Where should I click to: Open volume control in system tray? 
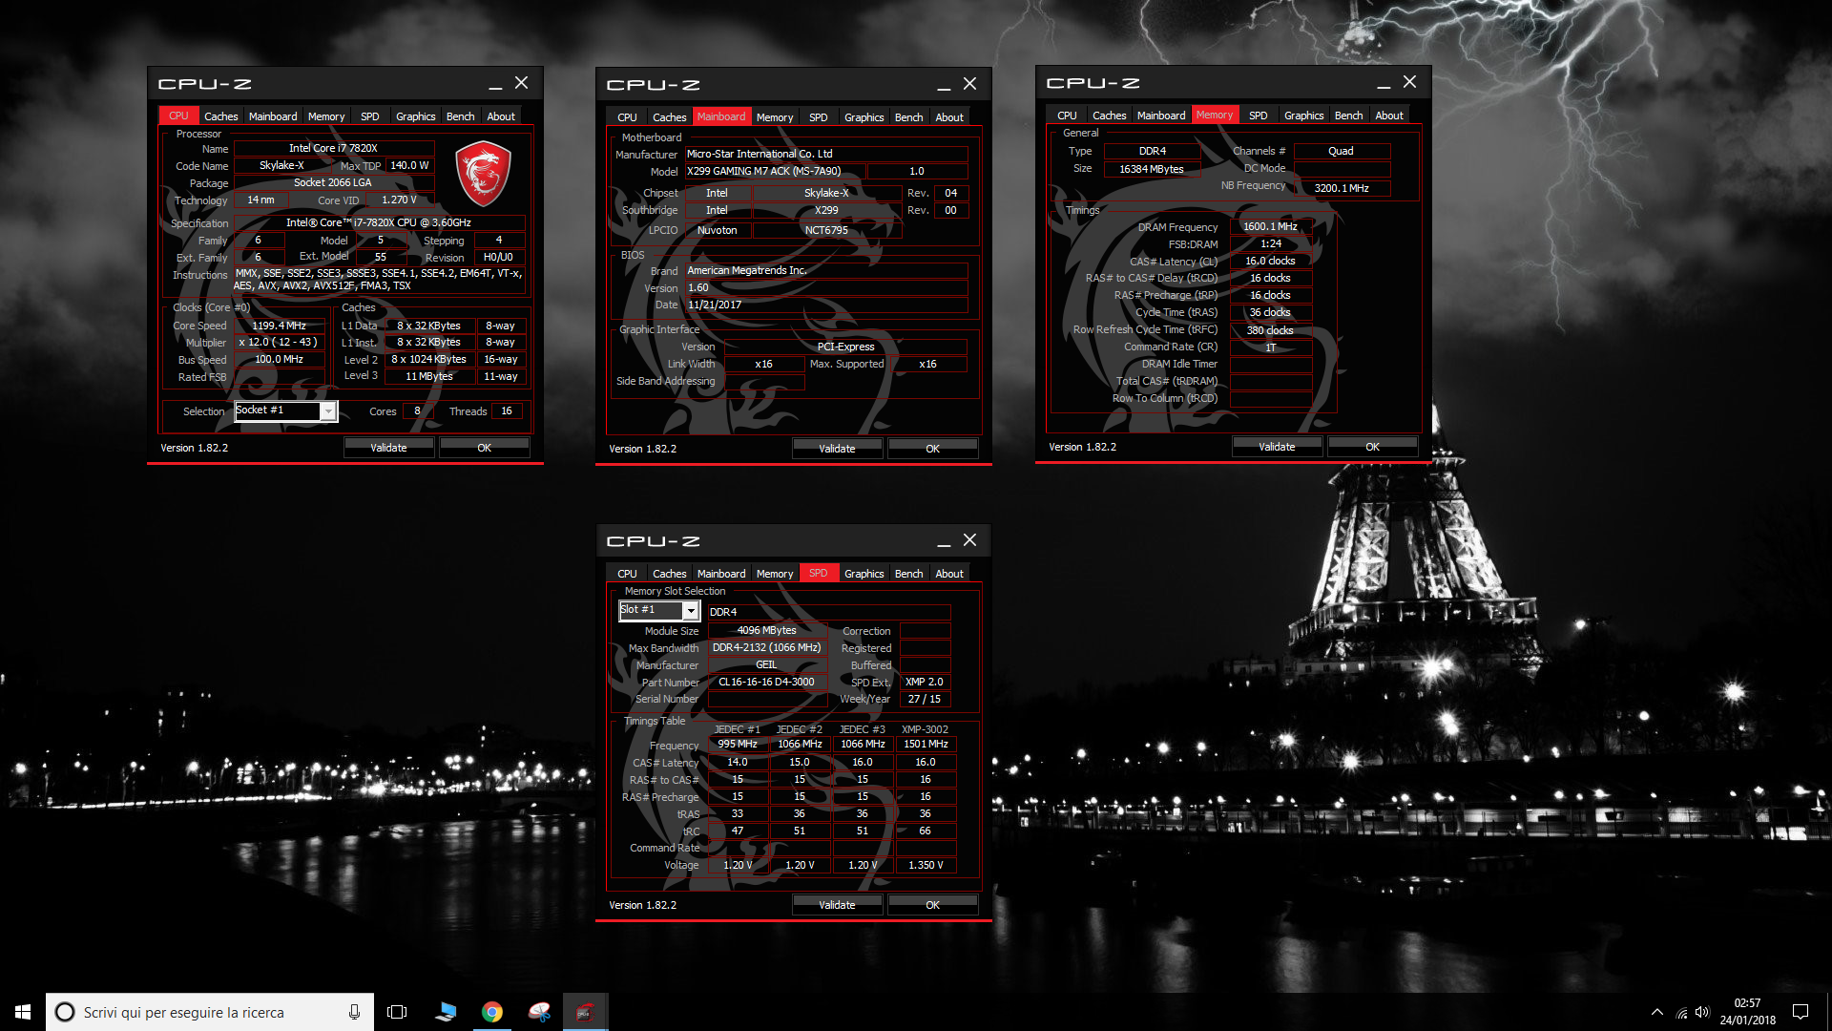1702,1012
